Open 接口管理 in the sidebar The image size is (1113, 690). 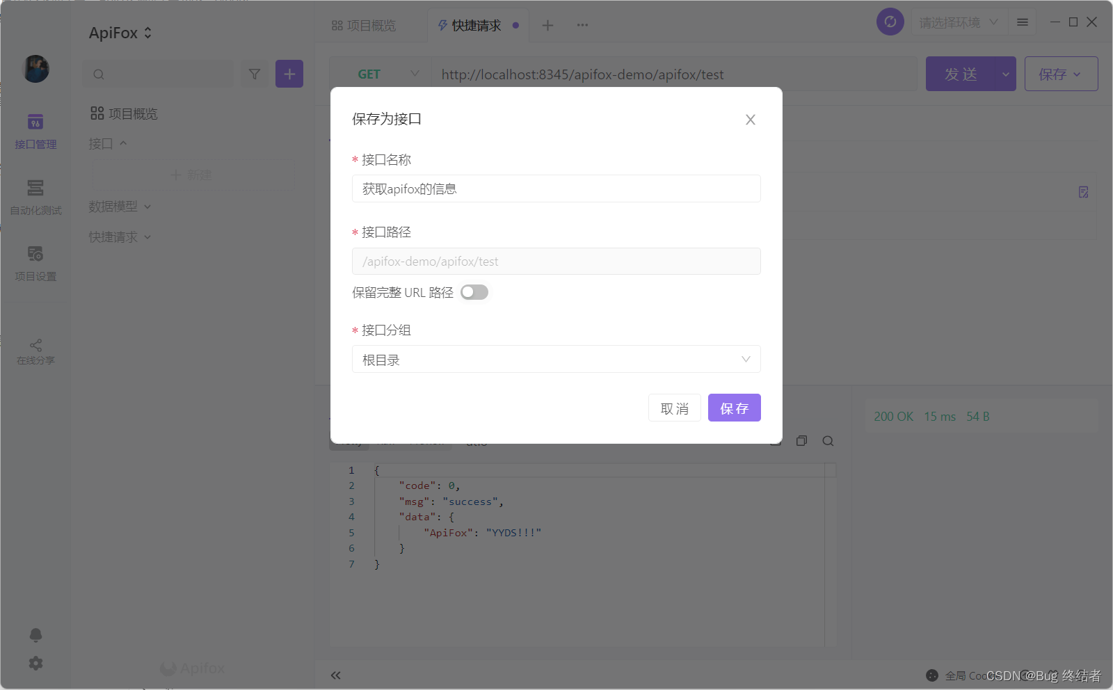pos(35,131)
